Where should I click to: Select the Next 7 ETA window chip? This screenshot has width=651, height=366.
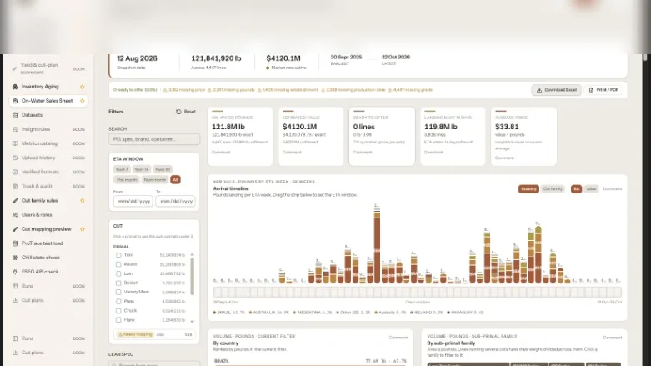122,169
